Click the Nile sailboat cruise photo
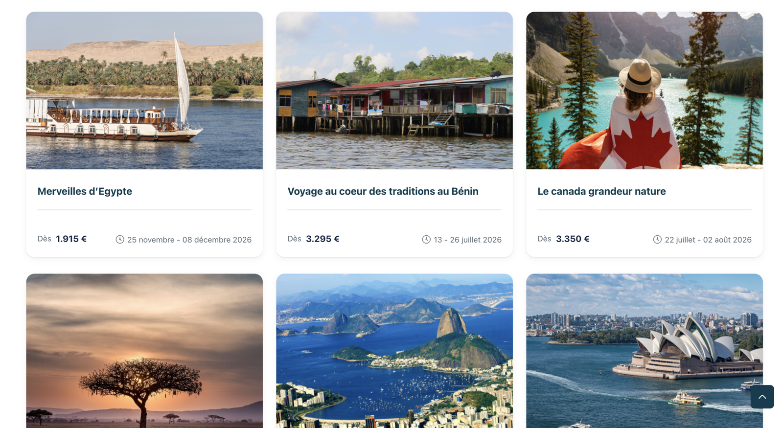This screenshot has width=783, height=428. (144, 90)
